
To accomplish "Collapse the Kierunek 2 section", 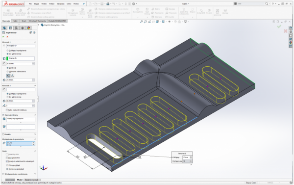I will point(35,85).
